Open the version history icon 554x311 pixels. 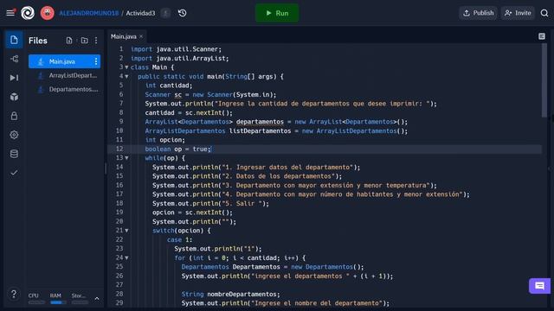point(183,13)
